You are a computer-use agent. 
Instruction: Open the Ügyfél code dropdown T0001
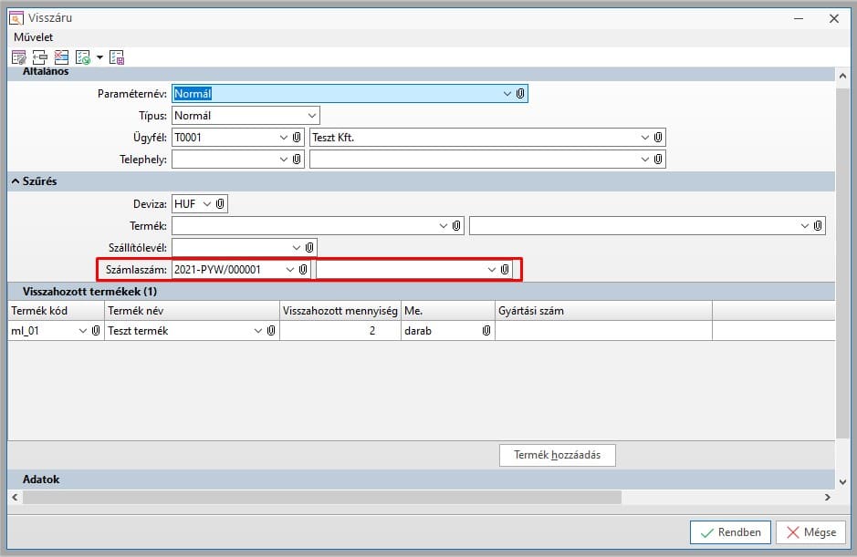(x=283, y=138)
